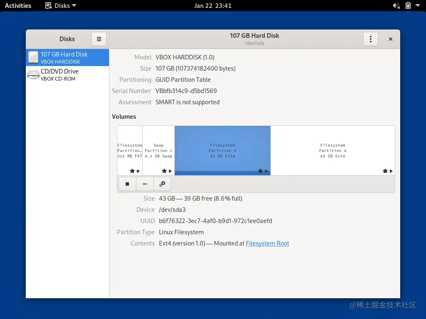
Task: Select the 60 GB Ext4 Partition 4
Action: click(333, 150)
